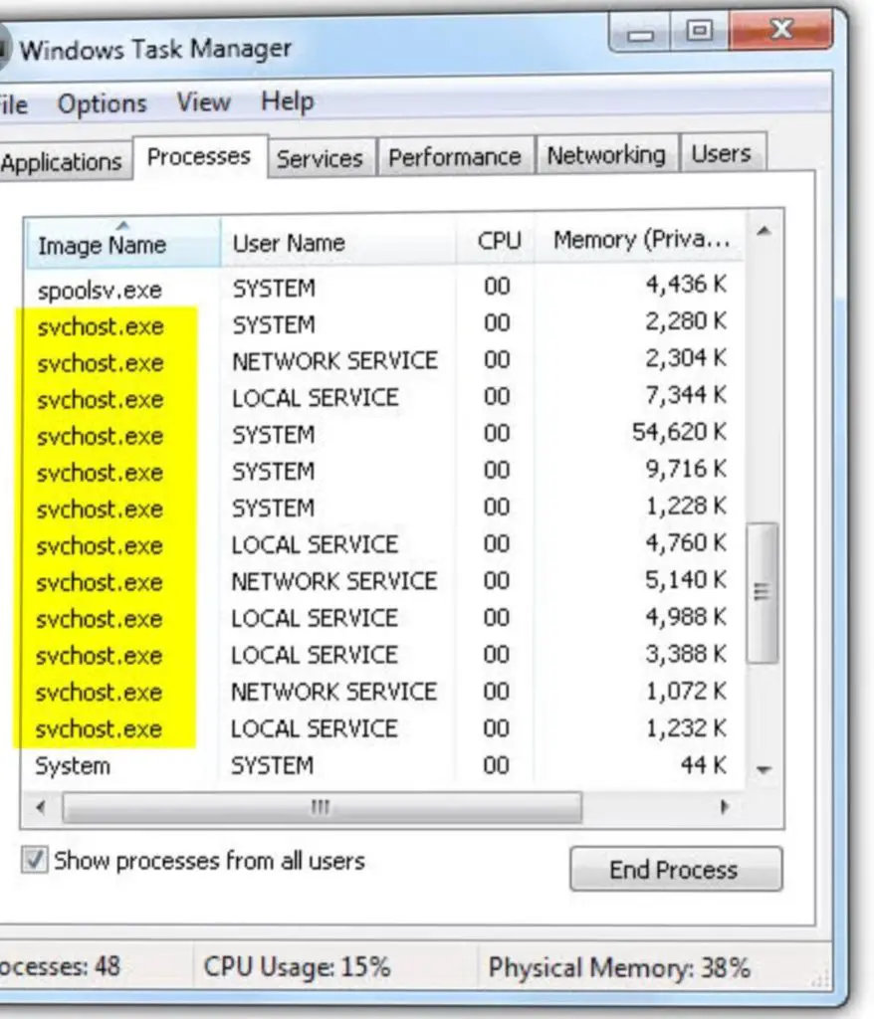Click the vertical scrollbar thumb
Screen dimensions: 874x1019
tap(763, 592)
